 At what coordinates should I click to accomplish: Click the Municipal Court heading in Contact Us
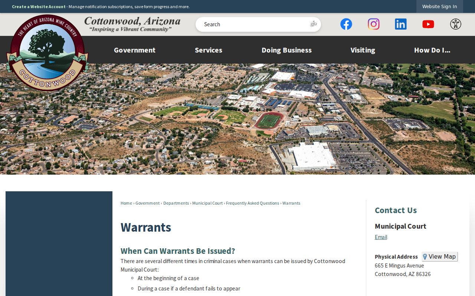[x=400, y=226]
